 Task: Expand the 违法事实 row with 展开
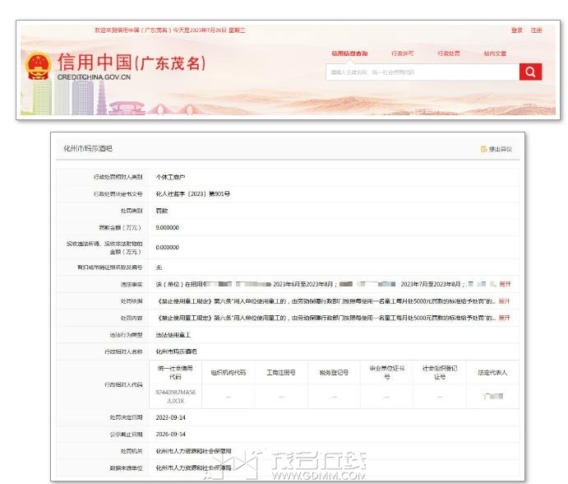click(x=505, y=283)
